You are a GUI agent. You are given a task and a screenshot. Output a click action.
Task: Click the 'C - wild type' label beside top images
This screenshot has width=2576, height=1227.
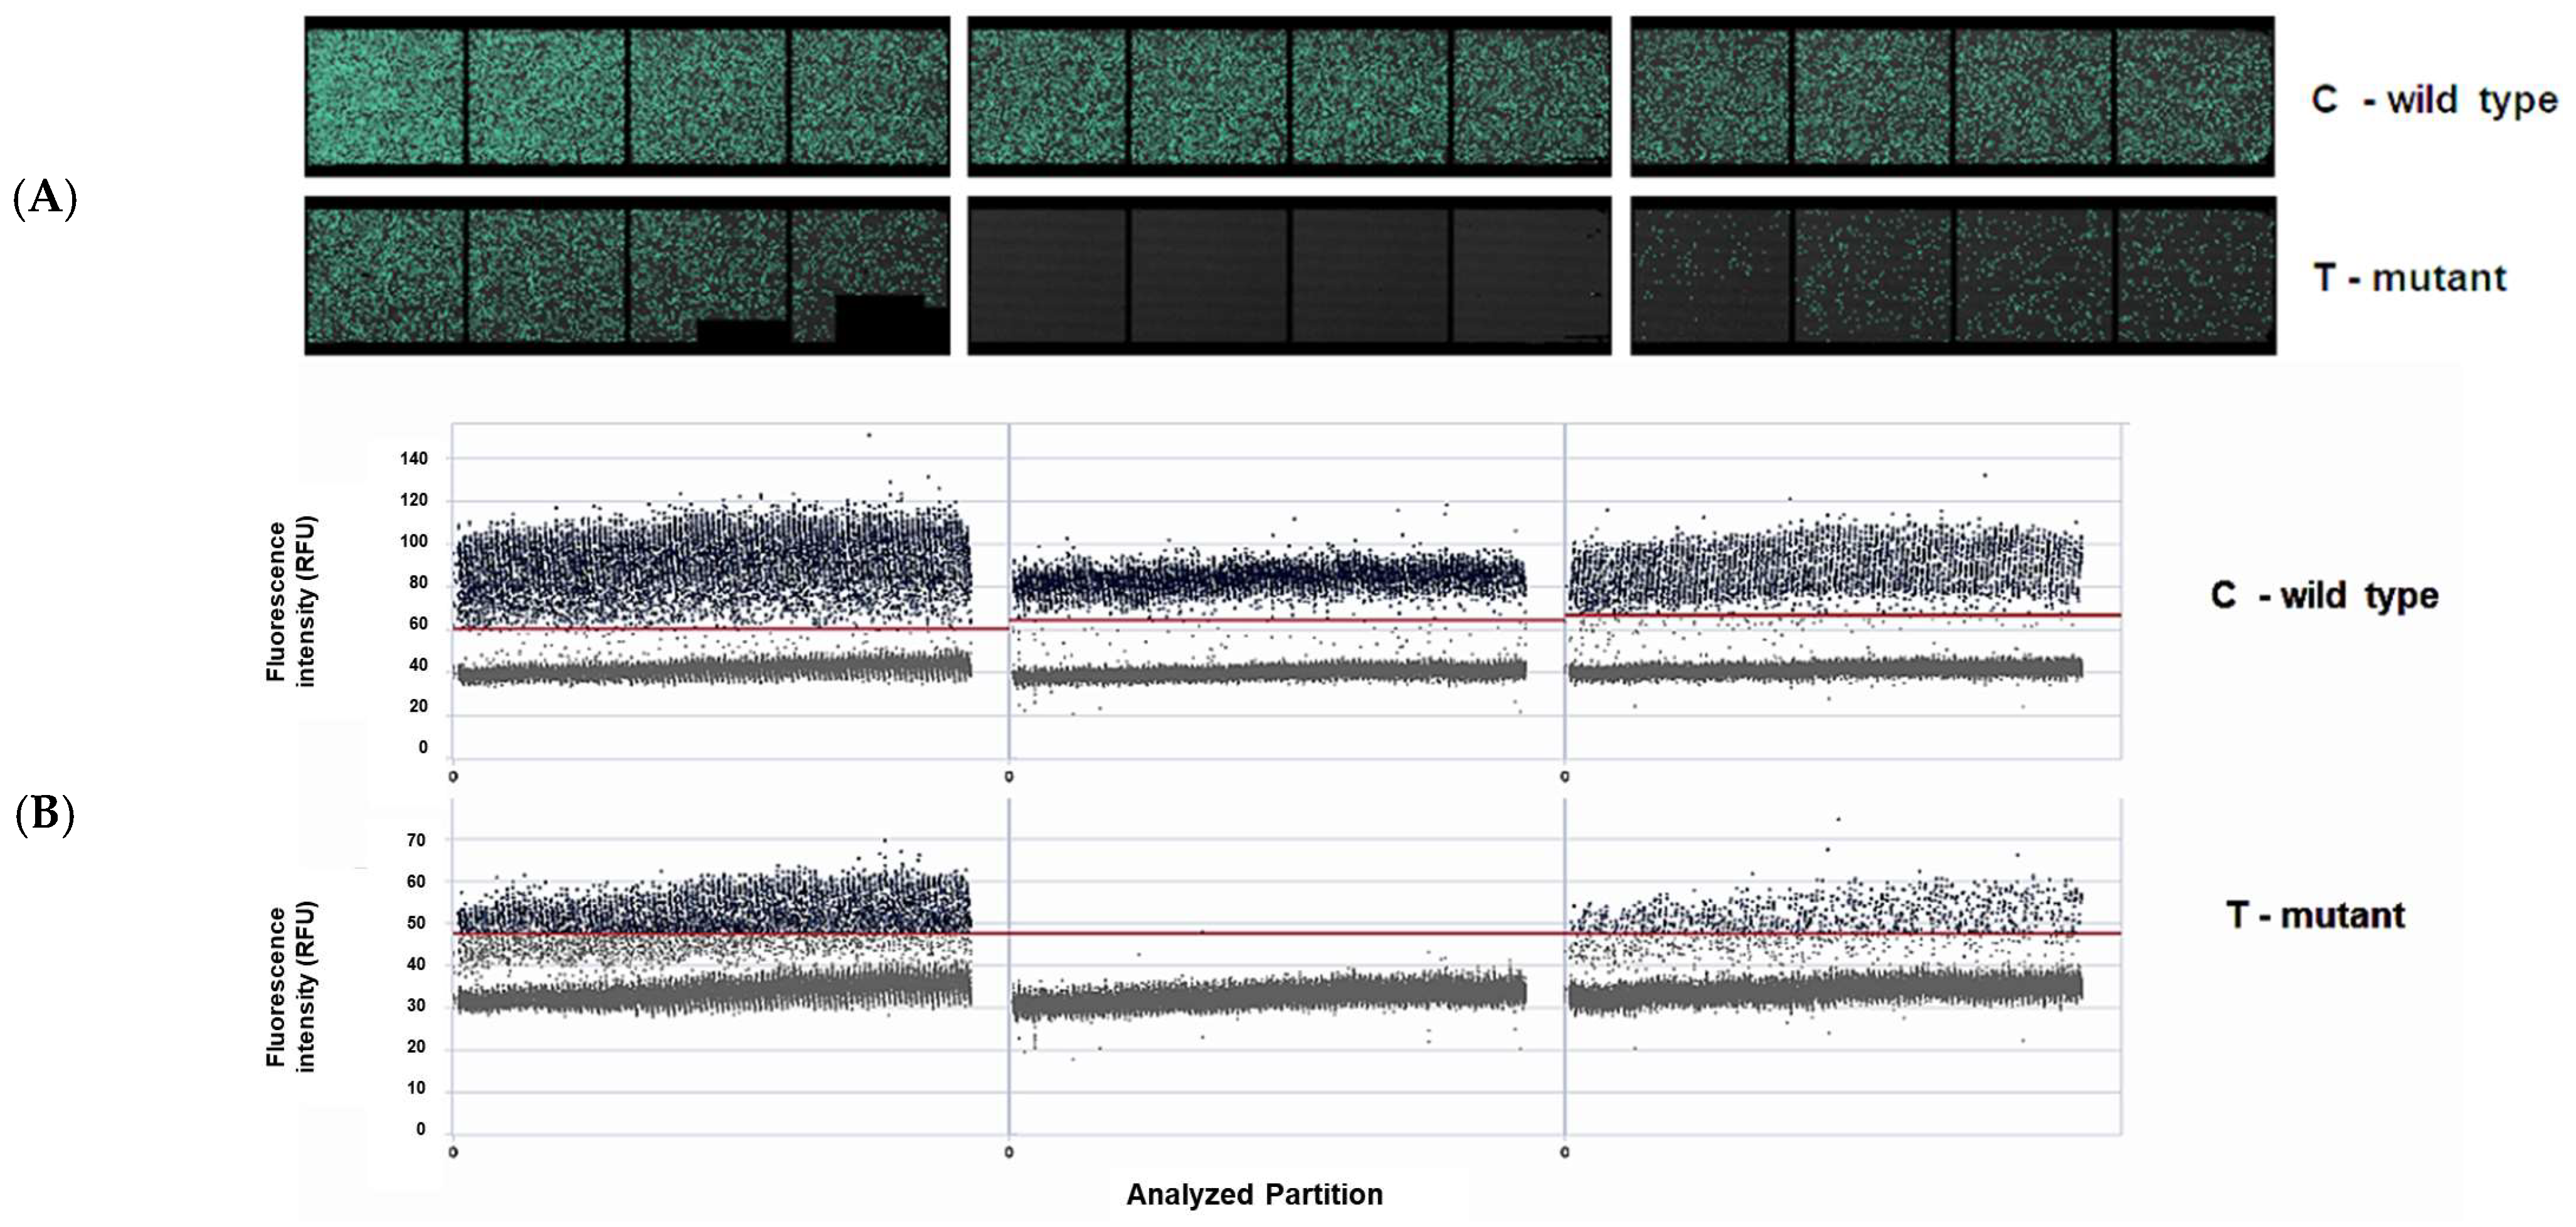coord(2434,100)
